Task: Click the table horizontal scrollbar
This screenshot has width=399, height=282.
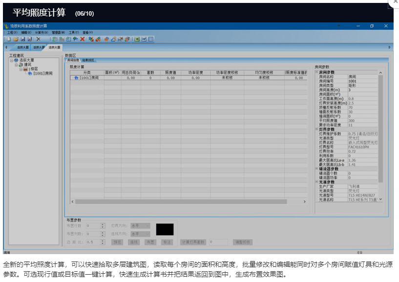Action: coord(181,202)
